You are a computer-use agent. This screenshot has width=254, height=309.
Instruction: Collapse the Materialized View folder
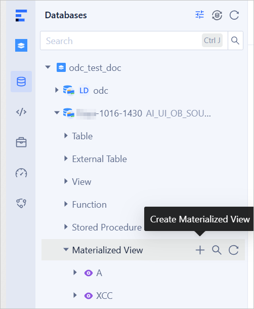[x=66, y=250]
